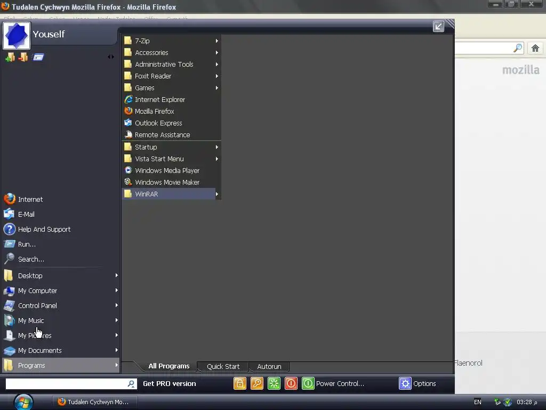Click the 03:28 system clock
Viewport: 546px width, 410px height.
tap(527, 402)
